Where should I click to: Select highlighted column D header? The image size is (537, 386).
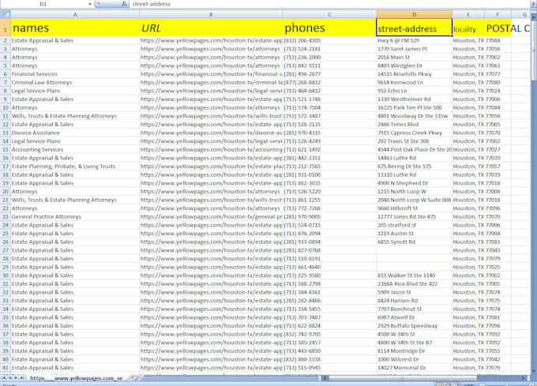point(414,14)
